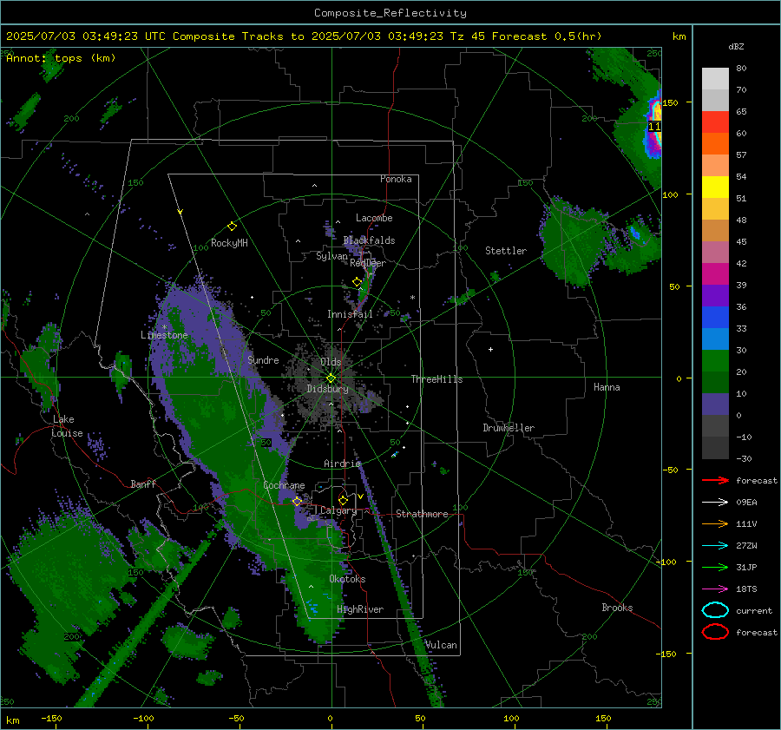The width and height of the screenshot is (781, 730).
Task: Click the UTC timestamp header text
Action: click(304, 36)
